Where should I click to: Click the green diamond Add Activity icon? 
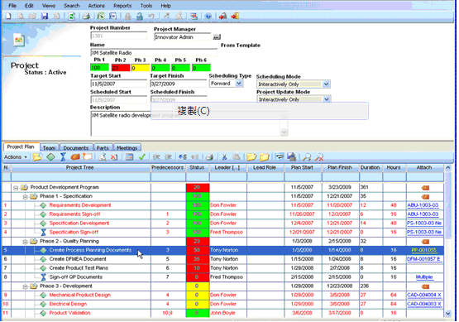click(50, 157)
